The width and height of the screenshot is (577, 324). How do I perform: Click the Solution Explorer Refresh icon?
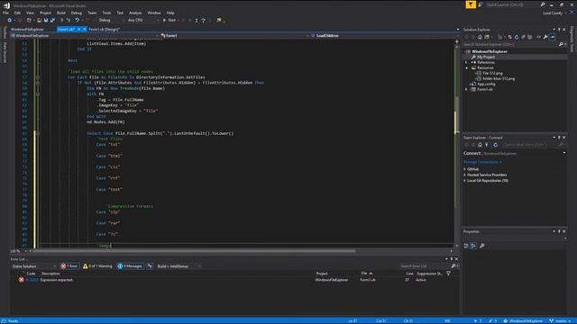pos(517,37)
